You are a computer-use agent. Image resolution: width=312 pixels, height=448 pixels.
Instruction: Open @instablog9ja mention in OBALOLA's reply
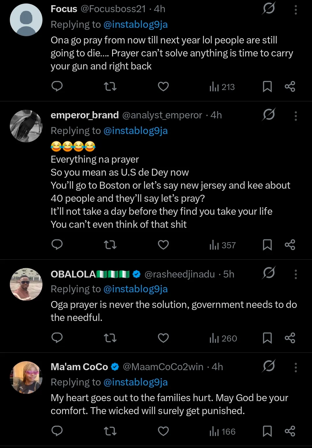pyautogui.click(x=135, y=289)
